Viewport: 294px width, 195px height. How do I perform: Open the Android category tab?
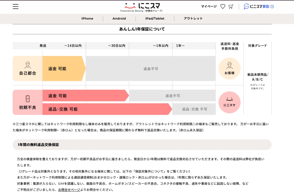119,18
